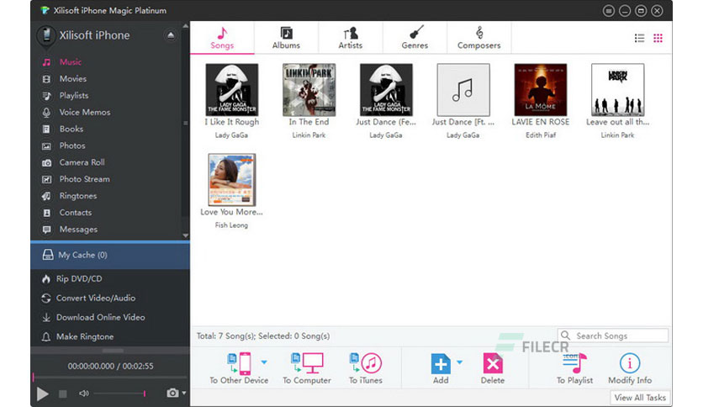Take a snapshot with camera icon
This screenshot has width=703, height=407.
[172, 393]
